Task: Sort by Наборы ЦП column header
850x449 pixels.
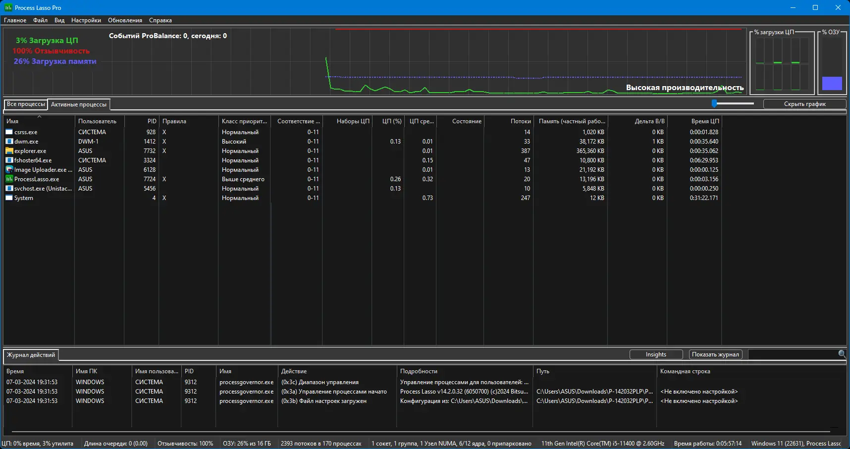Action: [x=347, y=121]
